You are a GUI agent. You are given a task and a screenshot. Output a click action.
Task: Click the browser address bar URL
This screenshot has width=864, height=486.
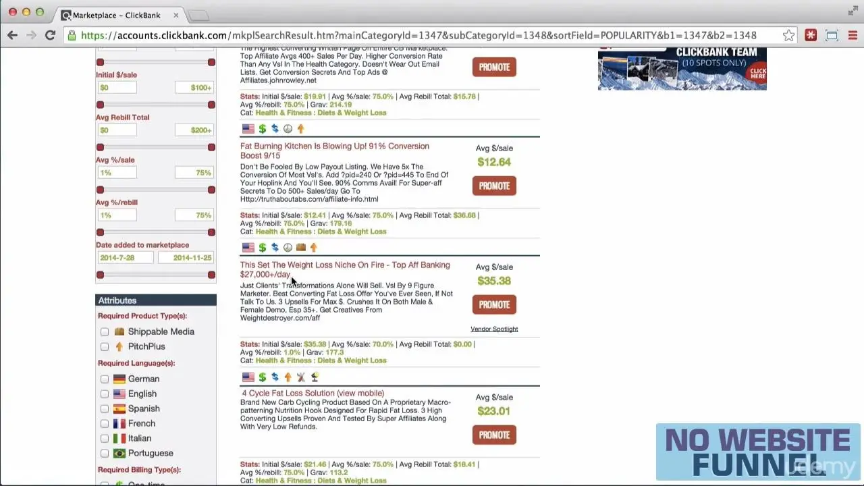point(418,36)
